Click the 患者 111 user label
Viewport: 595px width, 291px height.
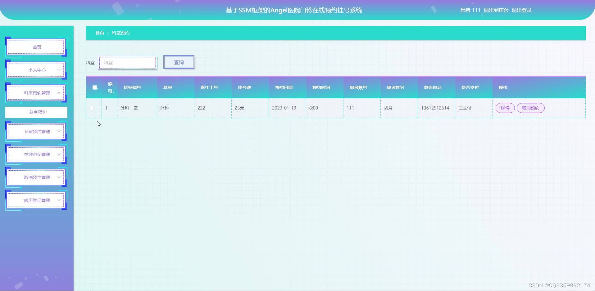(x=470, y=10)
